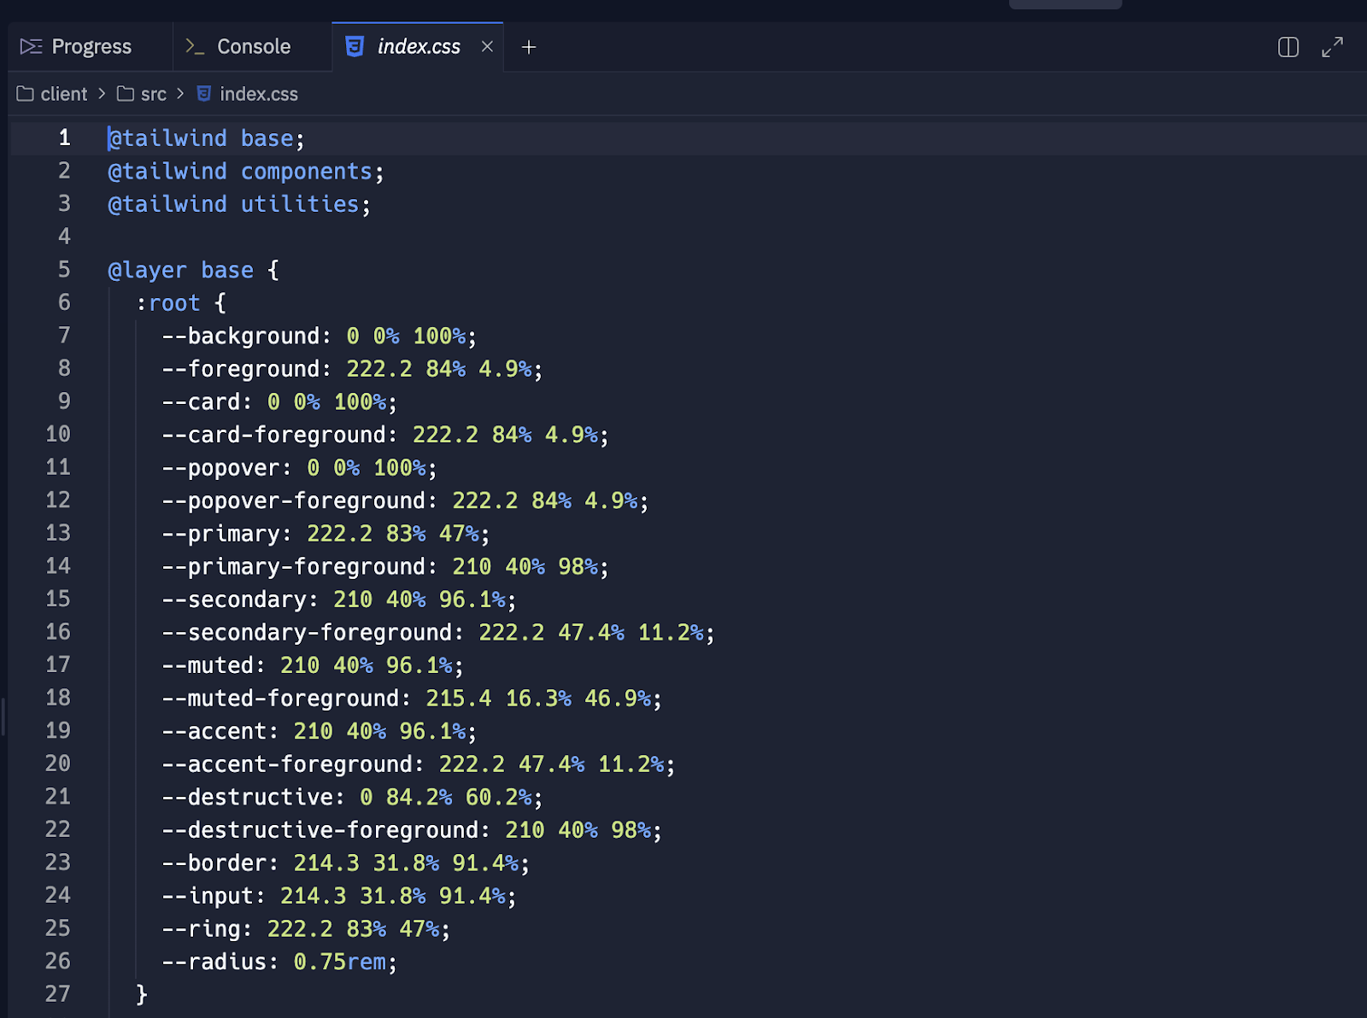
Task: Click index.css in breadcrumb path
Action: point(259,94)
